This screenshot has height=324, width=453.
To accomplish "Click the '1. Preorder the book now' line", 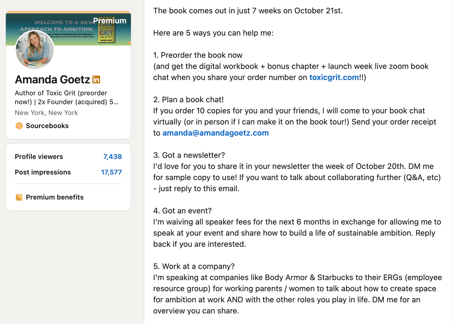I will [x=198, y=55].
